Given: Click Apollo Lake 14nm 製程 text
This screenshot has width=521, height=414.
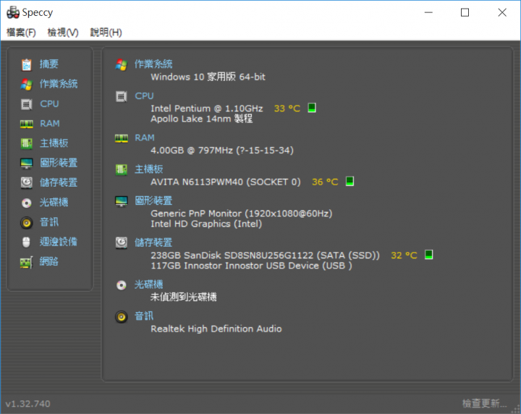Looking at the screenshot, I should point(202,119).
